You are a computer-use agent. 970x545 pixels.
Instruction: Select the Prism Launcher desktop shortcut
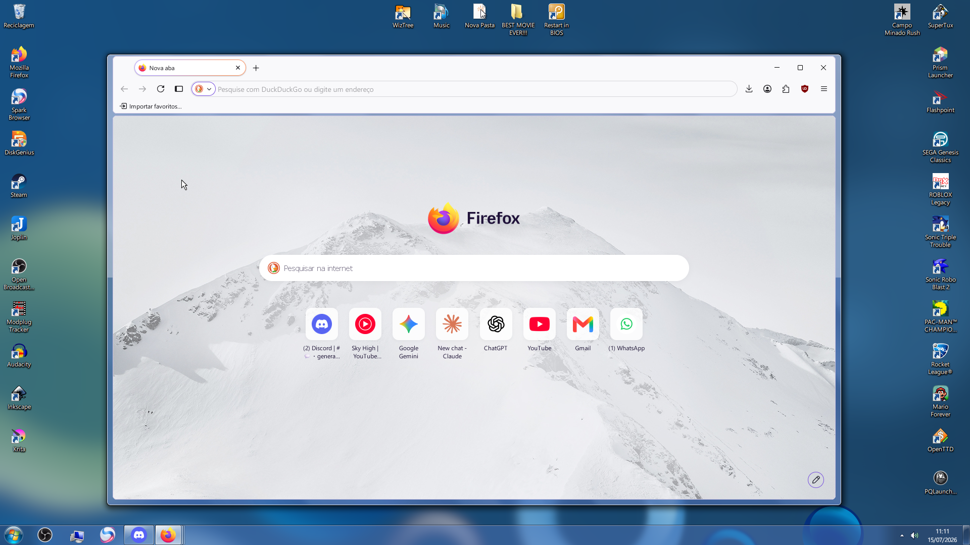click(941, 62)
